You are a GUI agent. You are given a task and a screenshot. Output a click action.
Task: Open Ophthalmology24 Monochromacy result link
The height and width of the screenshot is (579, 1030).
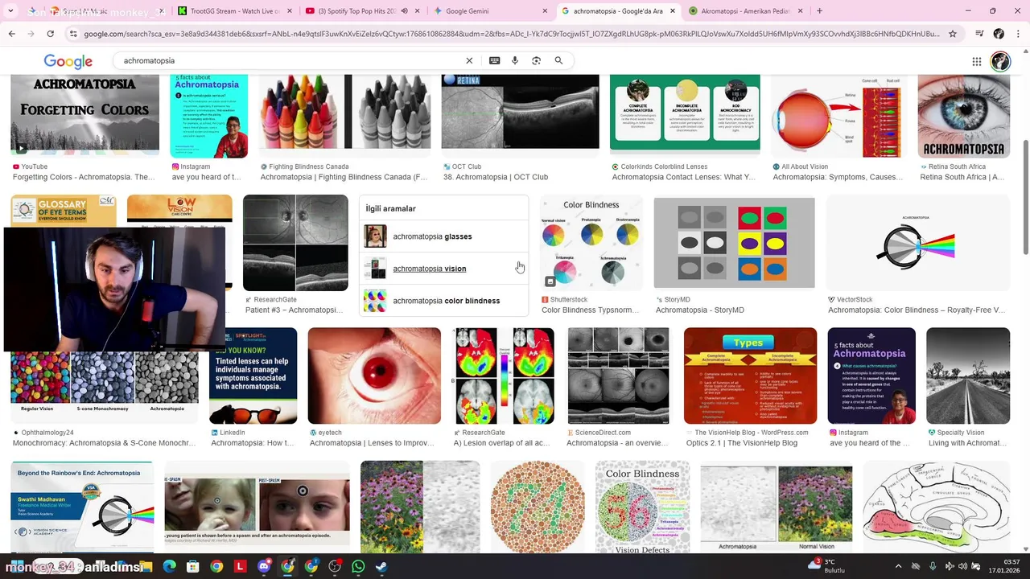point(104,442)
